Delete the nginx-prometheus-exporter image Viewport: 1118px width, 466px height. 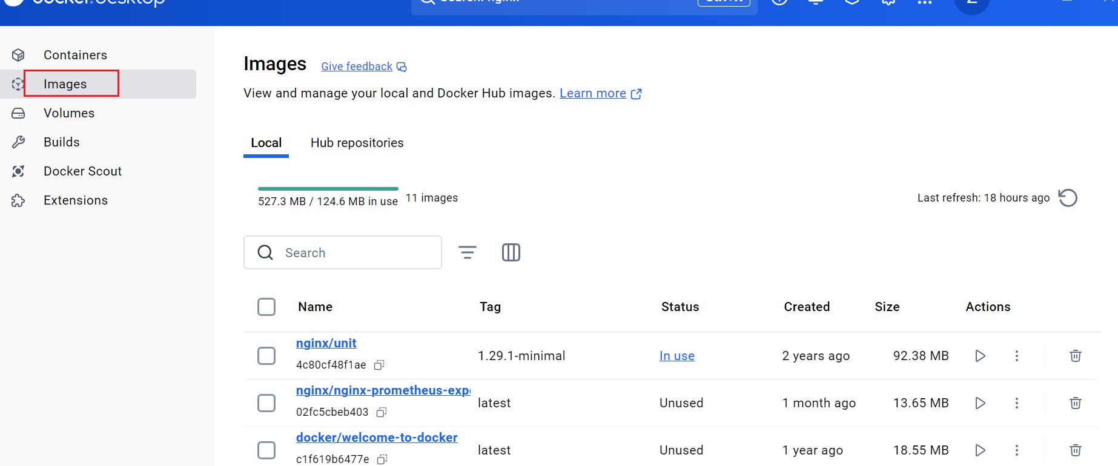(1076, 403)
